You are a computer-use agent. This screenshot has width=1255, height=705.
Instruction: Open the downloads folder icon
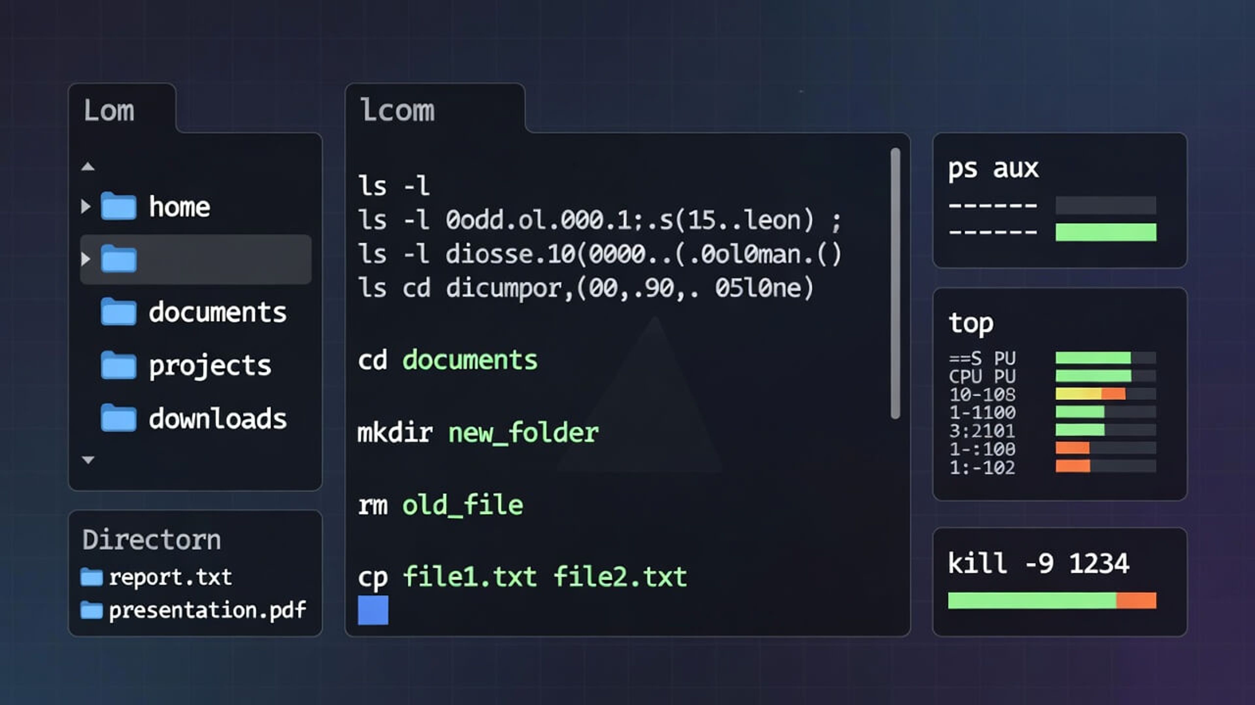tap(118, 418)
